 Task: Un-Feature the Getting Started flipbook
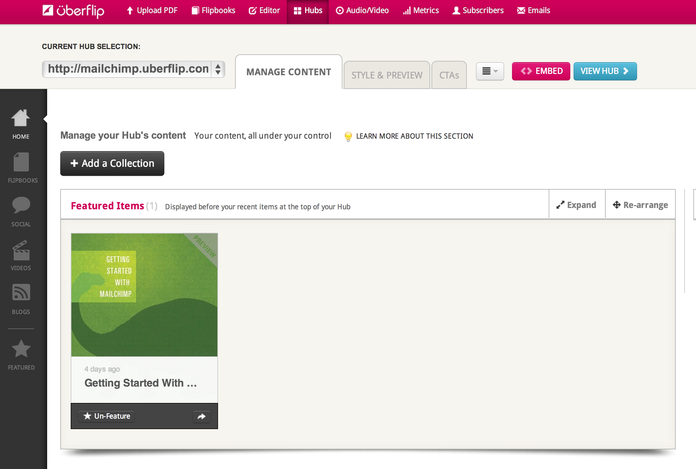(x=107, y=416)
